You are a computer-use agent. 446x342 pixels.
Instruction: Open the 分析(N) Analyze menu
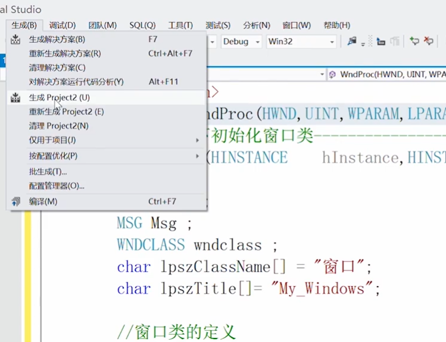257,26
